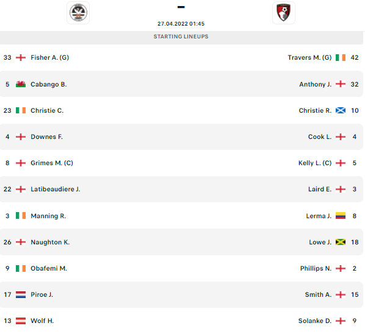Click the England flag beside Solanke D.

point(341,321)
